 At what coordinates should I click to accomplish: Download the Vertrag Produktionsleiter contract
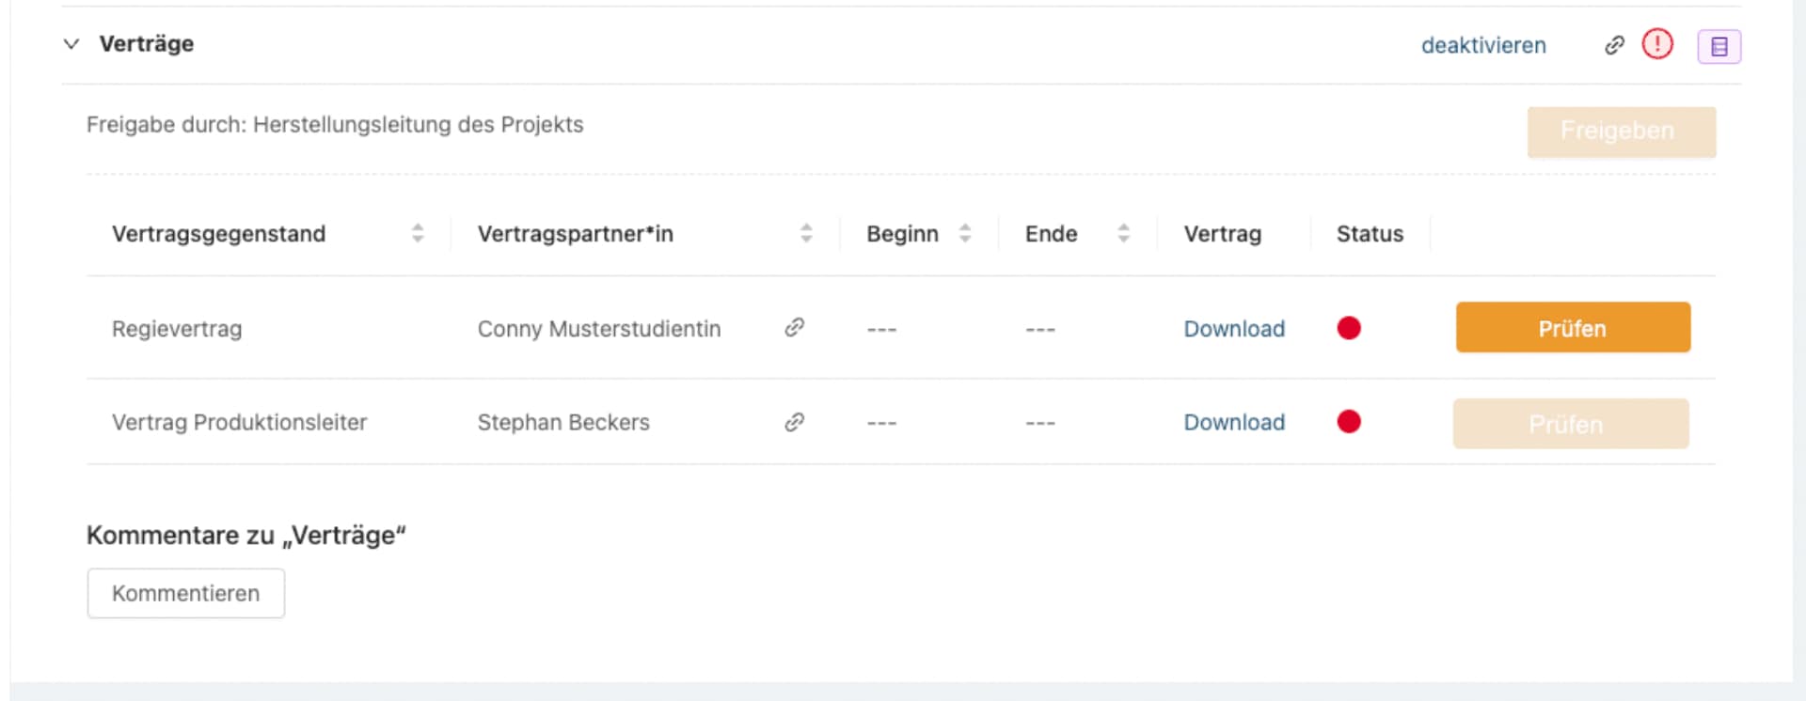[x=1234, y=423]
